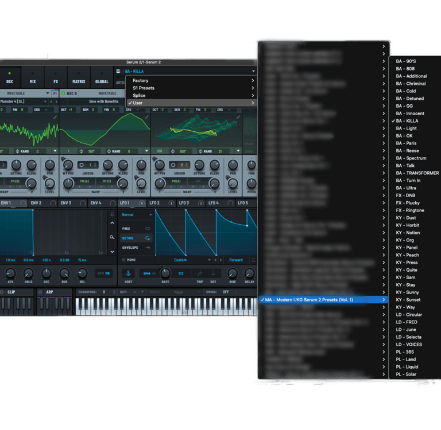Click the OSC B phase icon beside 180°
This screenshot has width=441, height=430.
coord(82,151)
